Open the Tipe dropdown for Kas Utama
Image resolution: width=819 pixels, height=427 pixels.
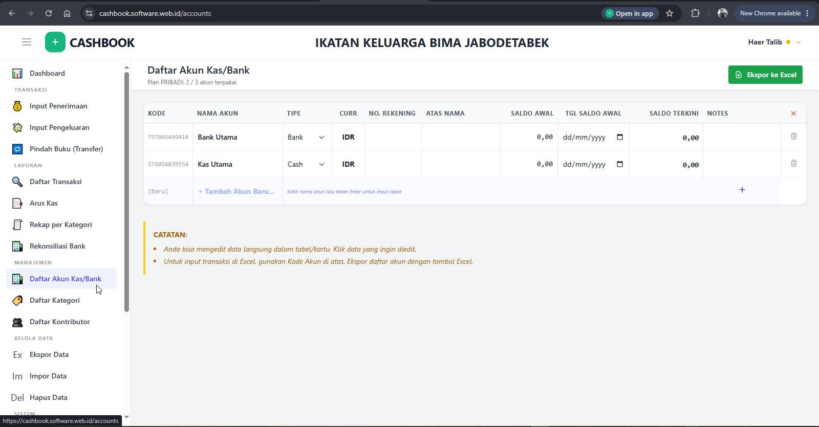[307, 164]
